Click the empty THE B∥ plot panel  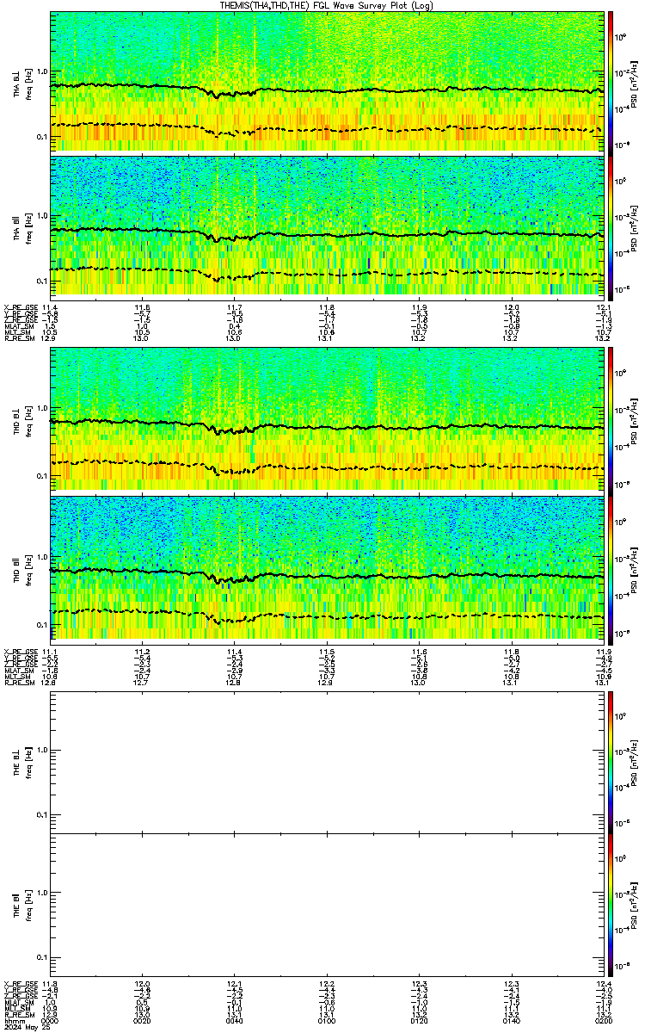[326, 904]
